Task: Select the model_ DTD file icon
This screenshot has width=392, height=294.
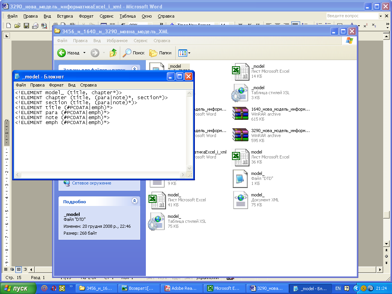Action: 241,178
